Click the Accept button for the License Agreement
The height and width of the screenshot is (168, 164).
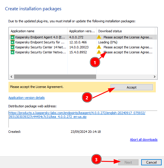132,87
